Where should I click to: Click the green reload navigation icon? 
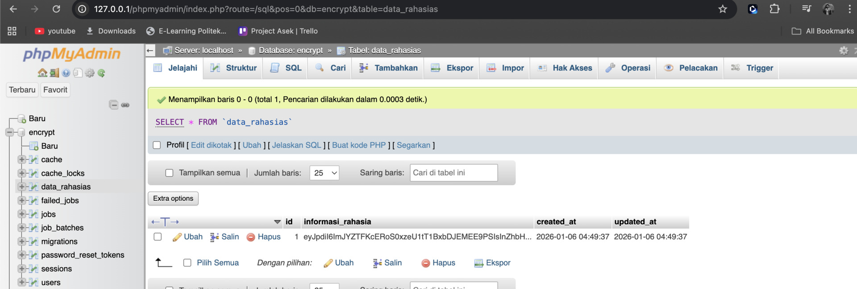coord(101,73)
